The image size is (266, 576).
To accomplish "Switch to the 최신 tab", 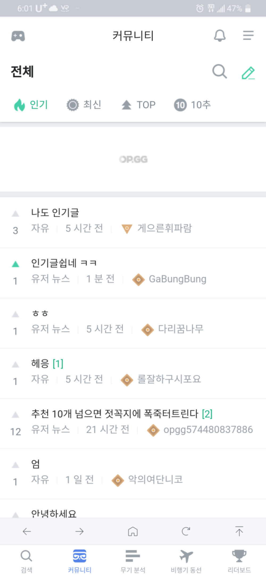I will tap(84, 105).
